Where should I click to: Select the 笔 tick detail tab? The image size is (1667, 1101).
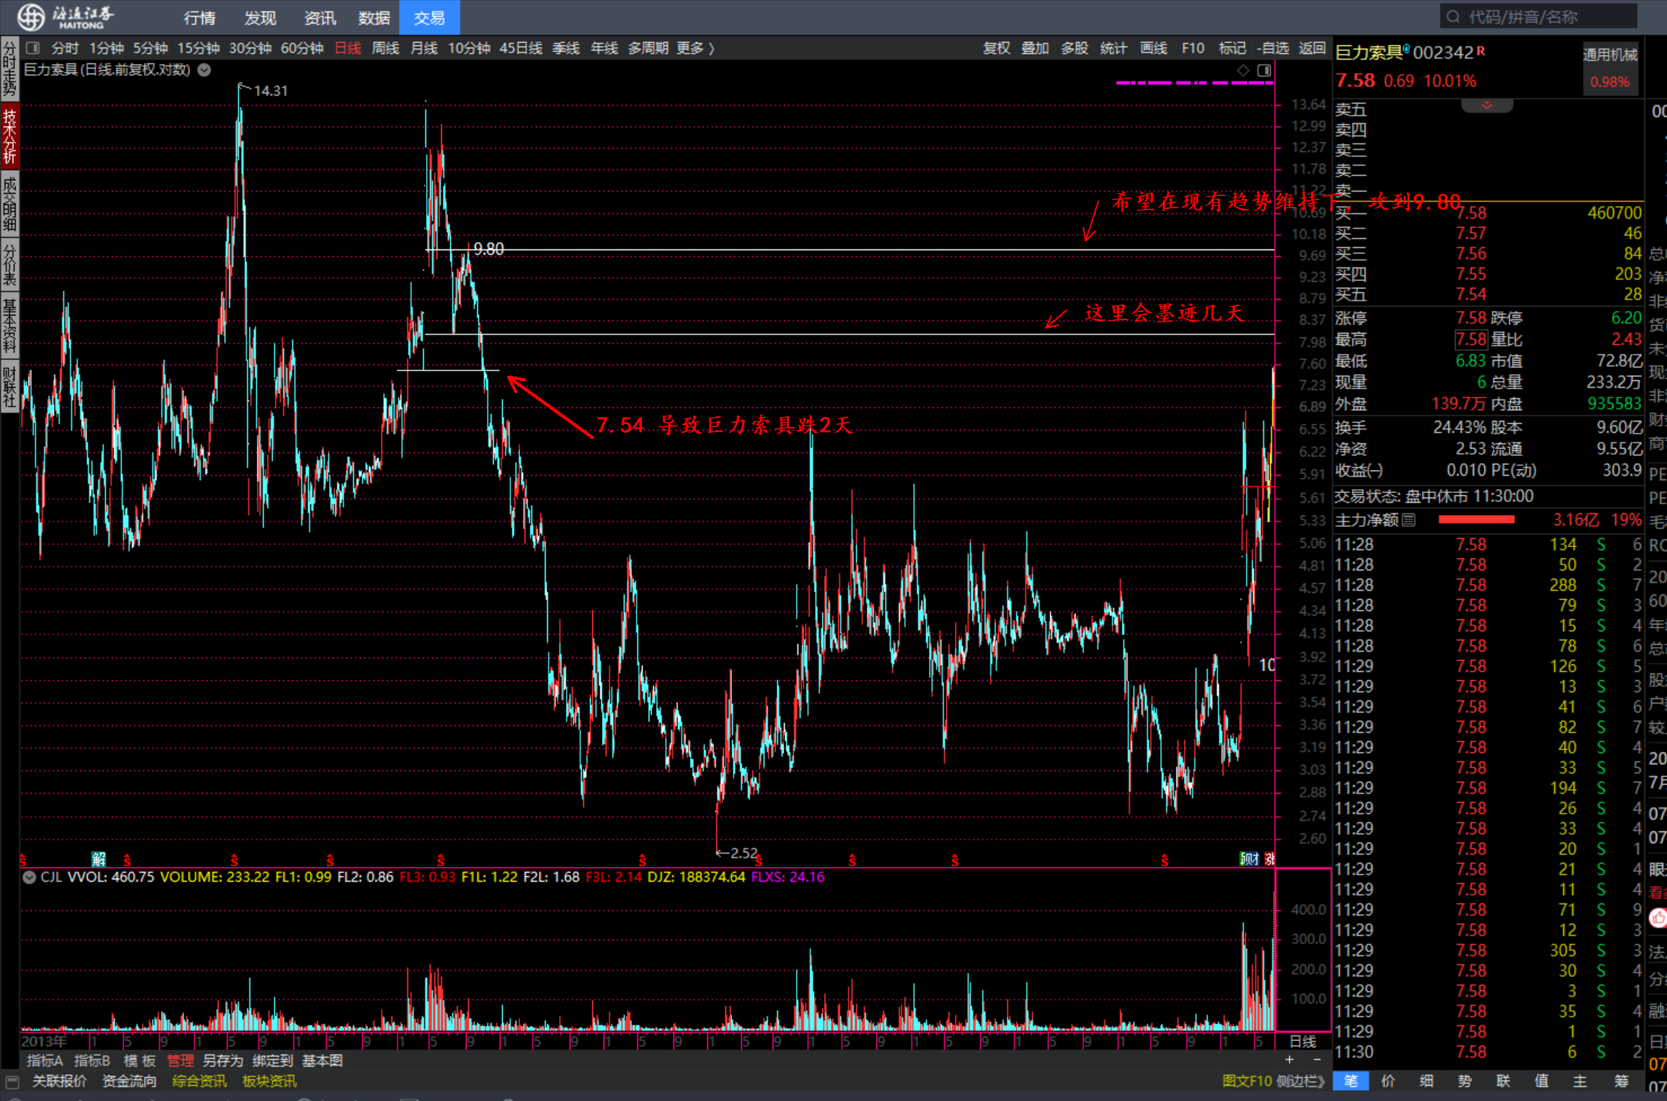click(1351, 1081)
